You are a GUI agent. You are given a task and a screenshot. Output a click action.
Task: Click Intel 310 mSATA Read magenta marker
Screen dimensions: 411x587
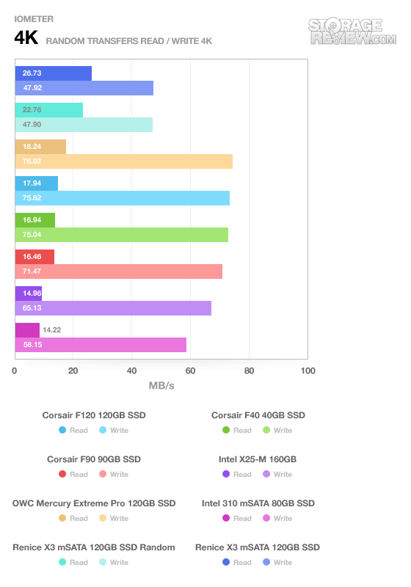coord(226,518)
